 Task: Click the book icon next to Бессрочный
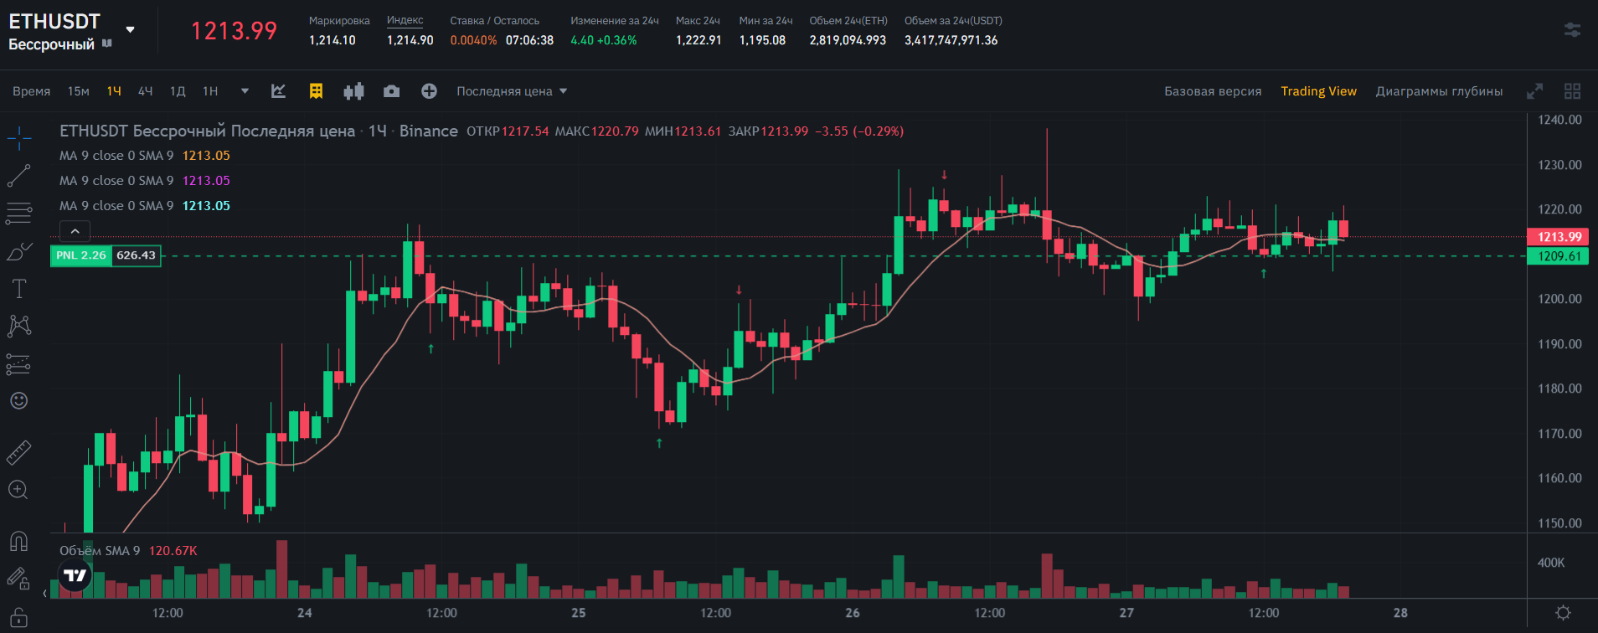pos(106,43)
